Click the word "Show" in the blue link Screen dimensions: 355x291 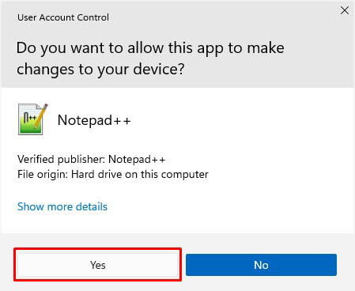(31, 206)
